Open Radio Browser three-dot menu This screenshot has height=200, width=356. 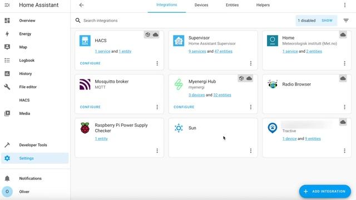tap(344, 107)
